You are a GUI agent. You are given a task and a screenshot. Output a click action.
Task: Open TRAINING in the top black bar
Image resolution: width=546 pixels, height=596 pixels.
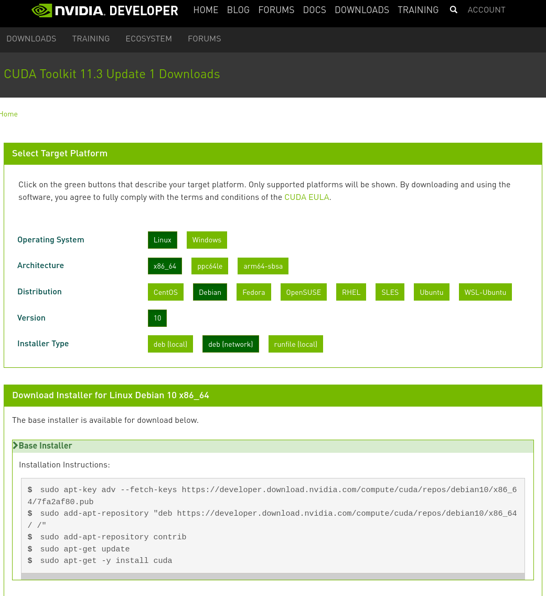(x=418, y=10)
